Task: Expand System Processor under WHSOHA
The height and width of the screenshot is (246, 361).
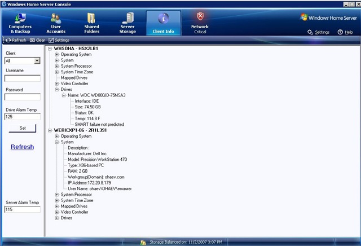Action: point(56,66)
